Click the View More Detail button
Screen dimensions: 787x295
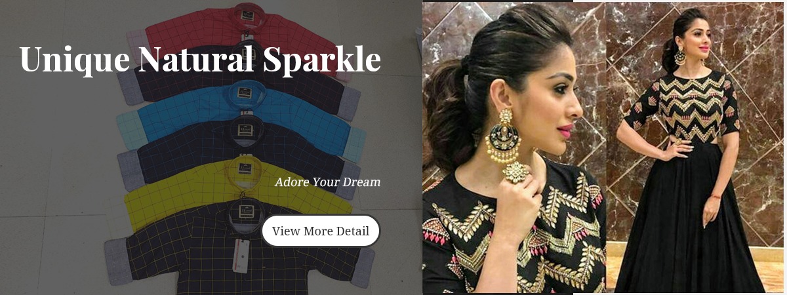[x=321, y=231]
